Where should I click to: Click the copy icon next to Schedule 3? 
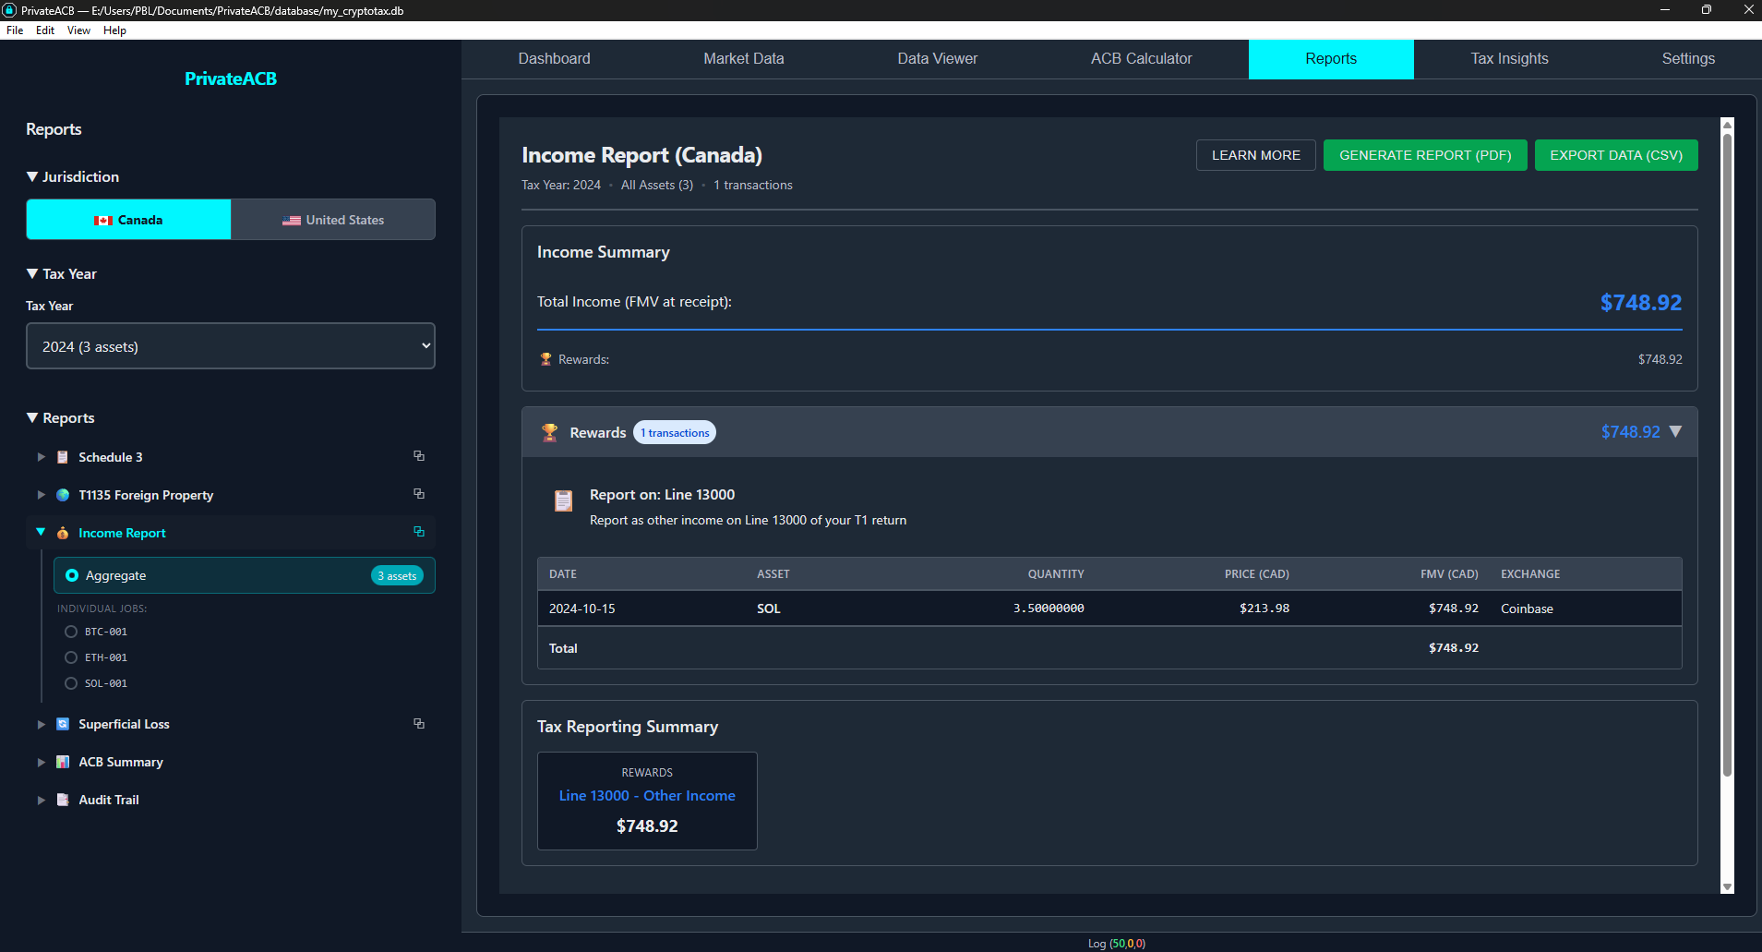tap(419, 455)
